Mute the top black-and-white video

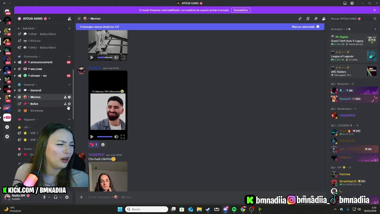[x=116, y=58]
